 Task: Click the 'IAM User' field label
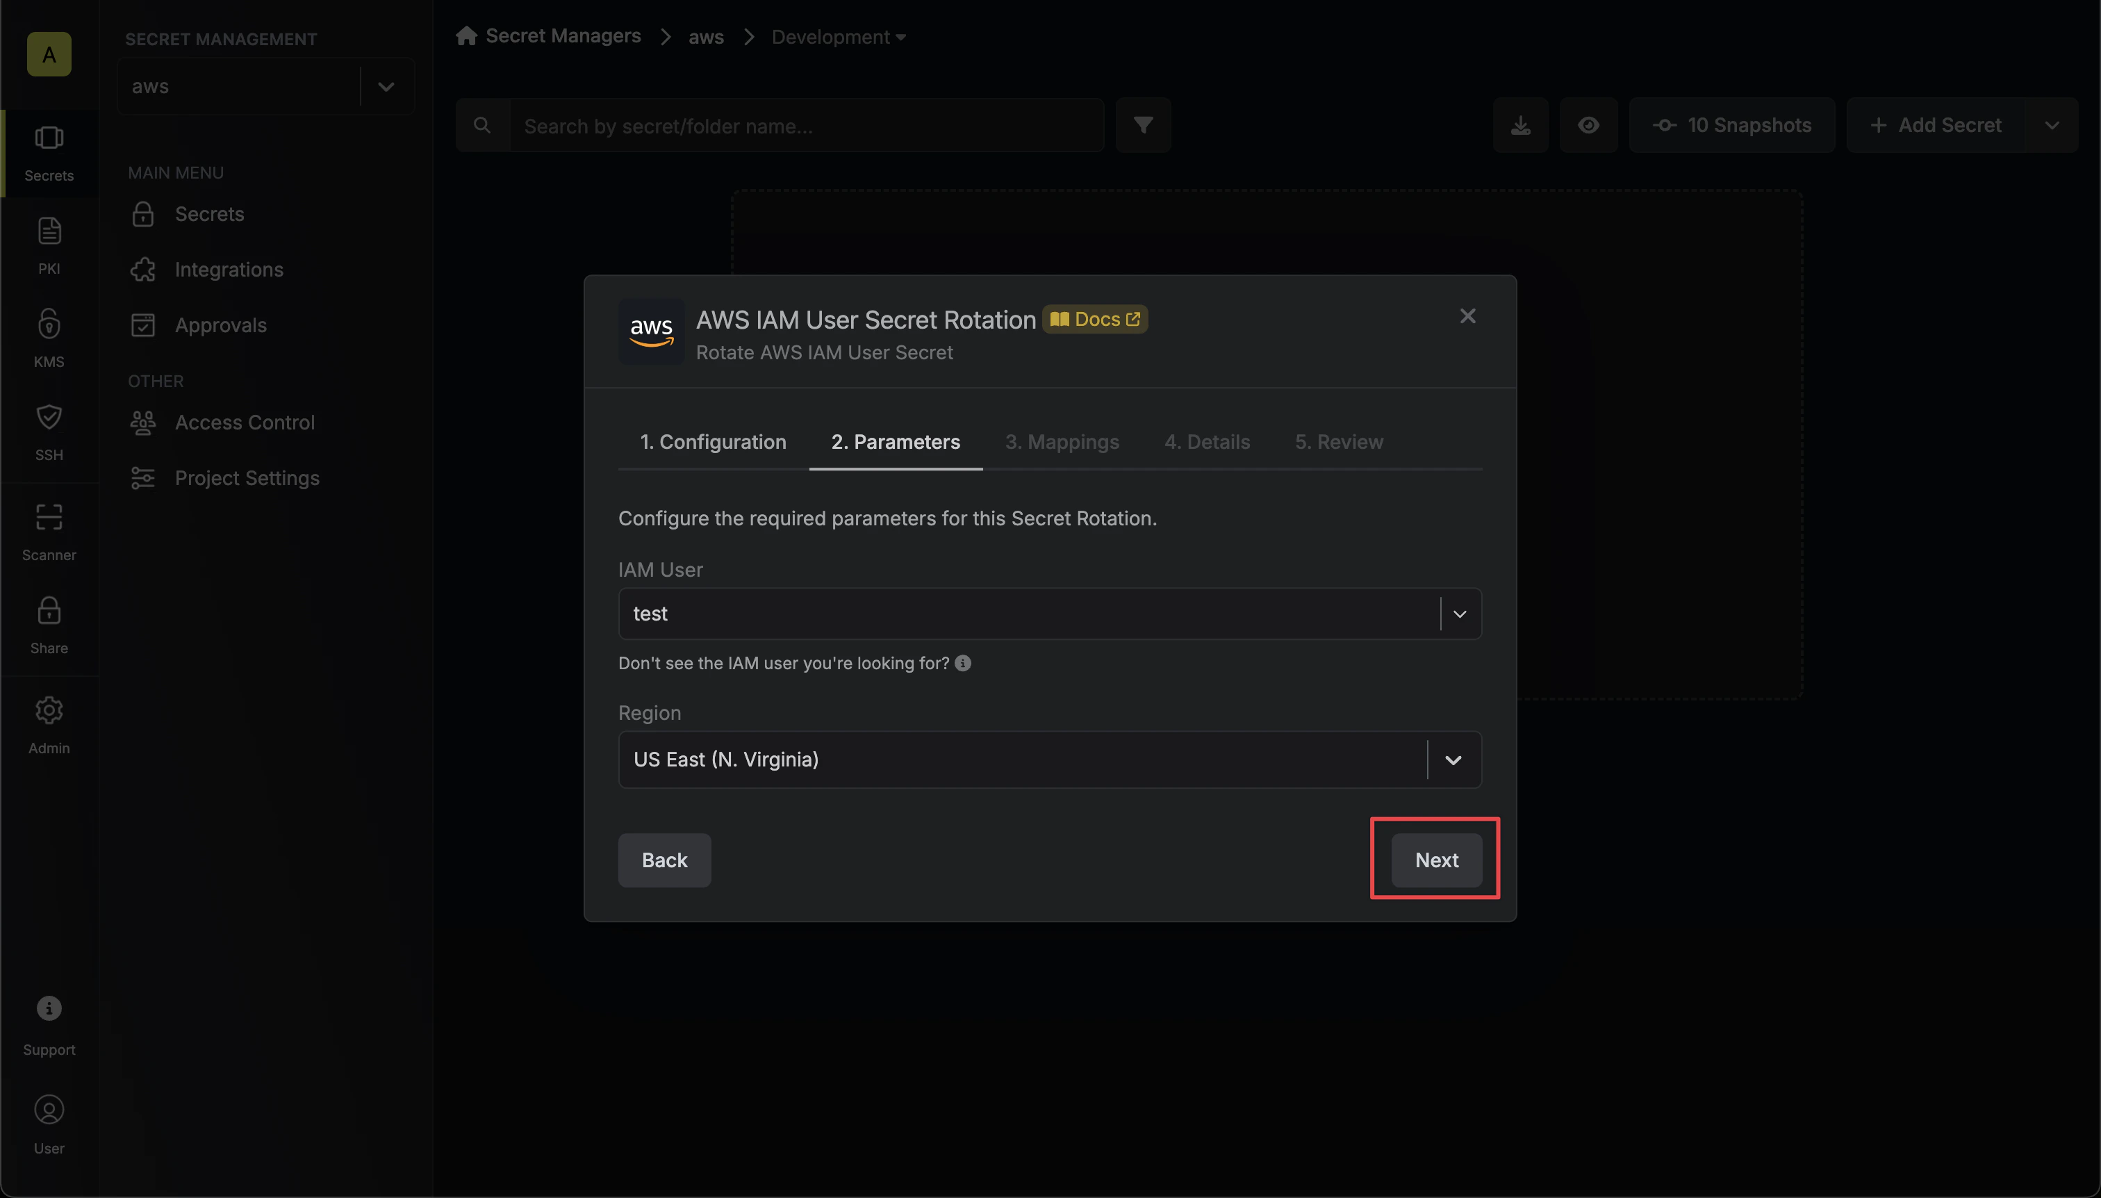pos(660,569)
